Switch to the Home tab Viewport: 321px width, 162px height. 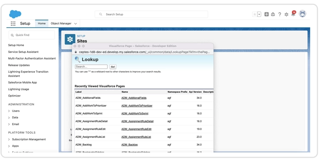tap(42, 23)
